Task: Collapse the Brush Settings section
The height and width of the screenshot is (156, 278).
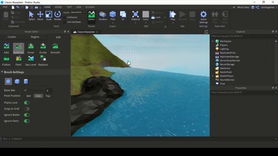Action: 2,72
